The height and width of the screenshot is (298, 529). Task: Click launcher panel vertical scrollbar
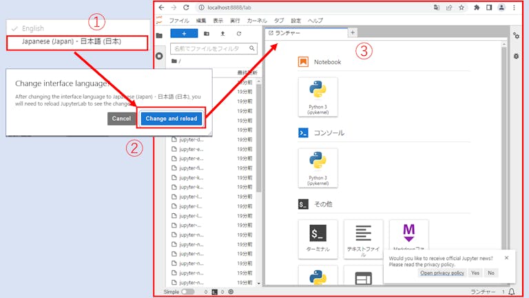pos(504,149)
